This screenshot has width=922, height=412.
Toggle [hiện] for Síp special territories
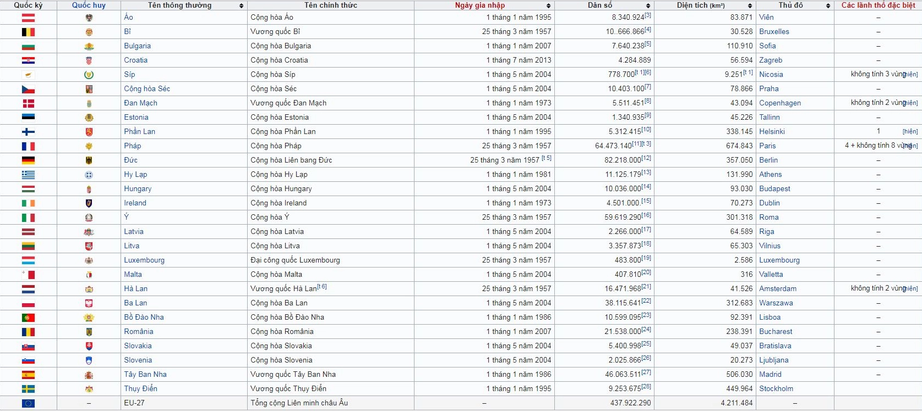(910, 75)
